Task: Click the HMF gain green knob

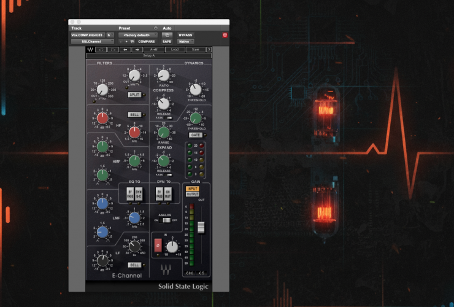Action: pyautogui.click(x=102, y=146)
